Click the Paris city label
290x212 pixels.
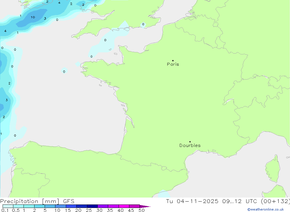click(x=173, y=64)
